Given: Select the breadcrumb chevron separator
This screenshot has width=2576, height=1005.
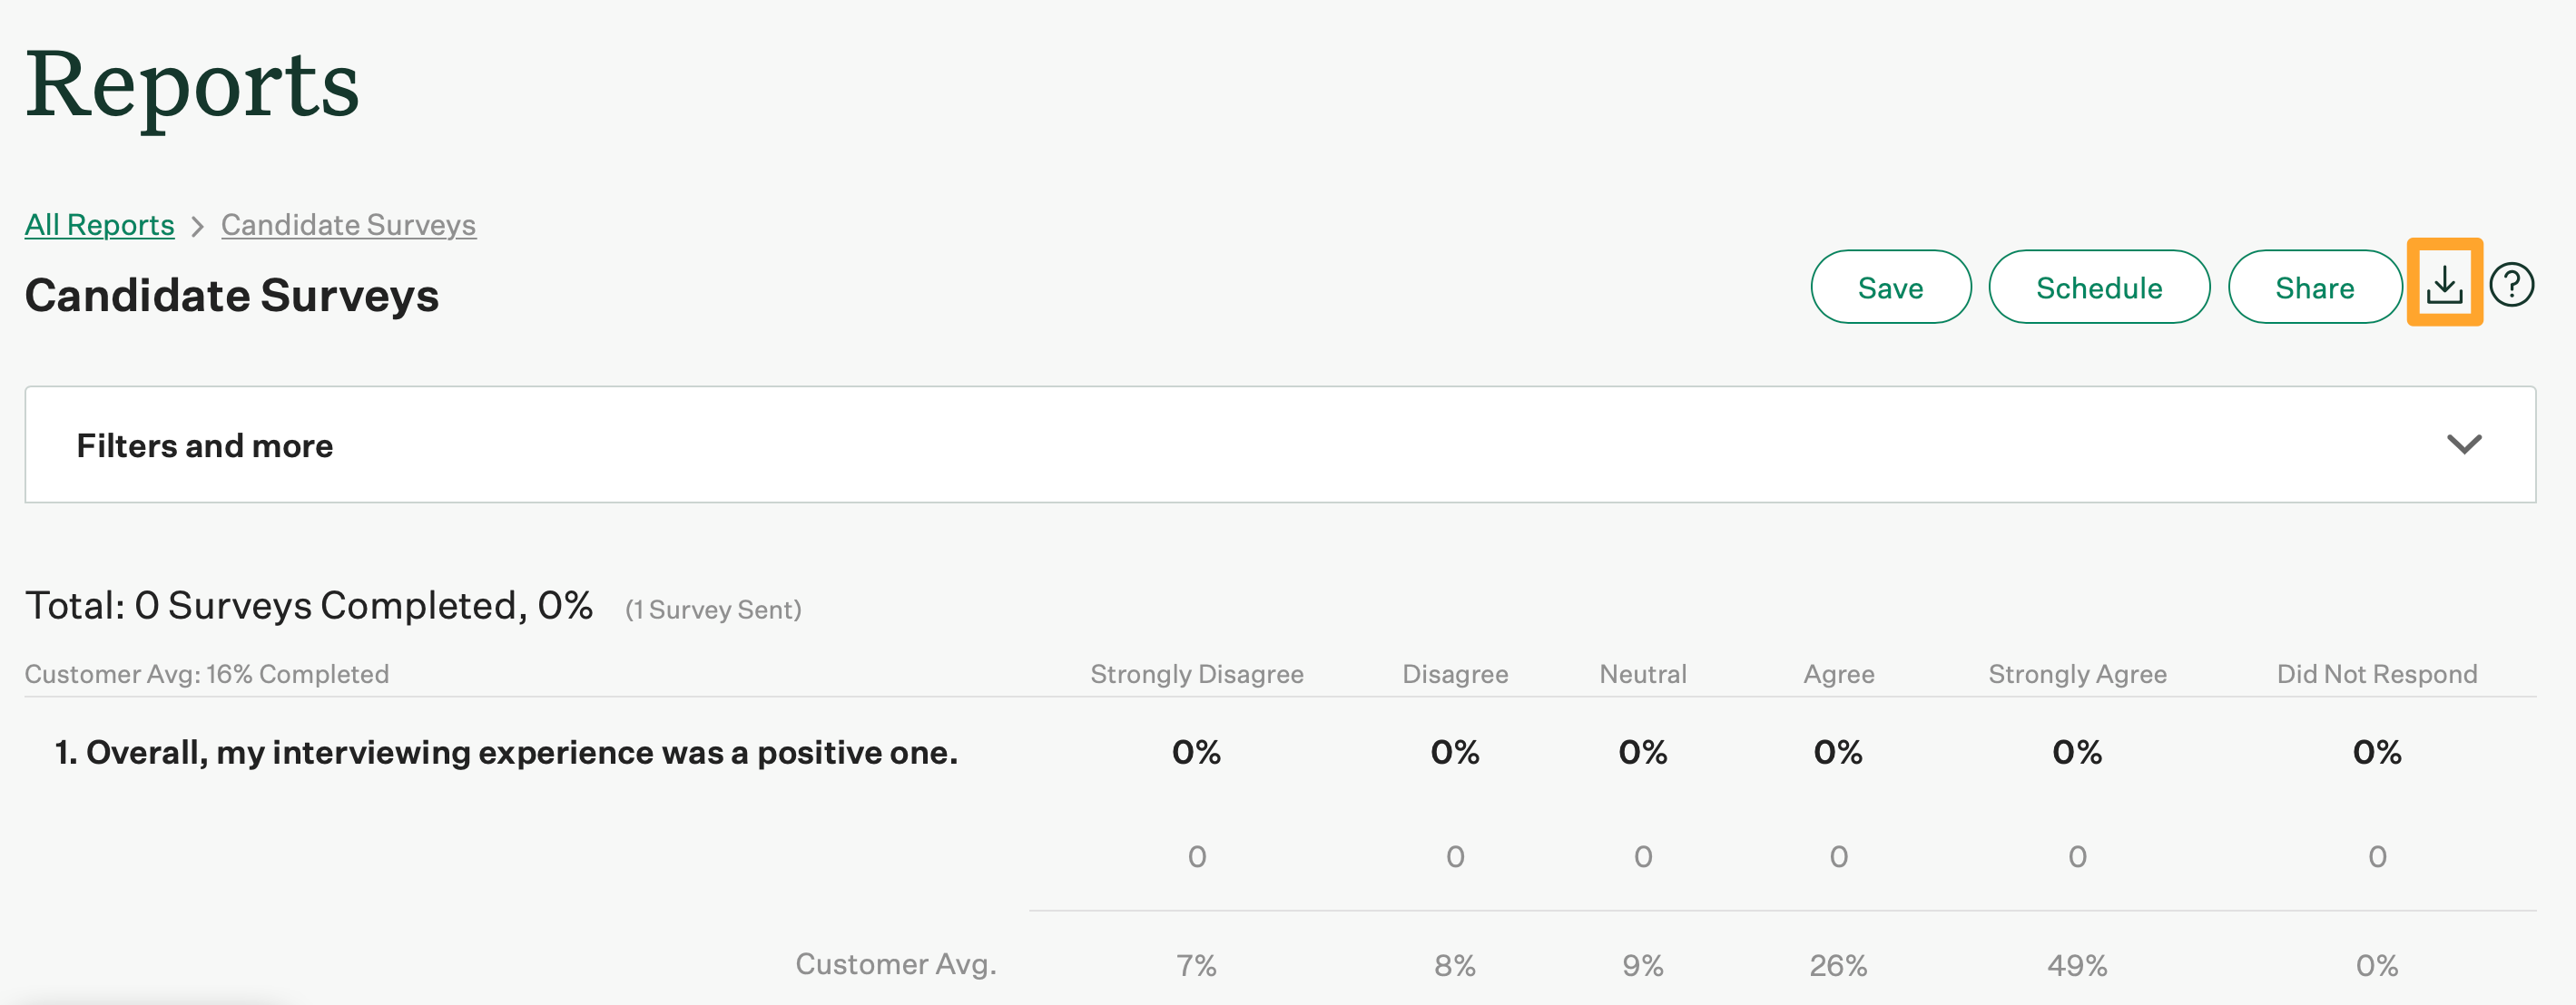Looking at the screenshot, I should 198,225.
